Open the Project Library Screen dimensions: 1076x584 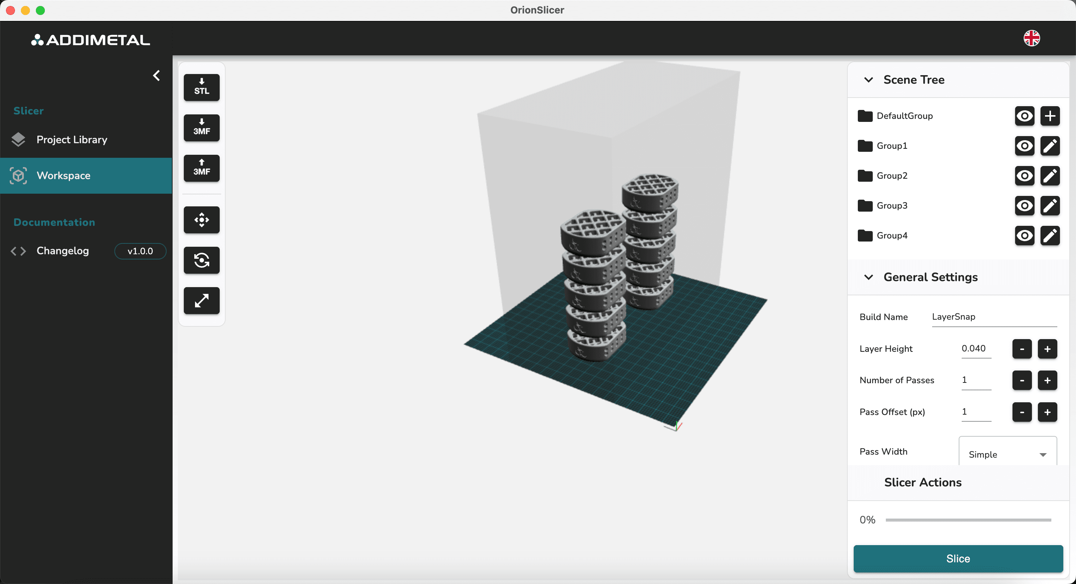point(72,139)
